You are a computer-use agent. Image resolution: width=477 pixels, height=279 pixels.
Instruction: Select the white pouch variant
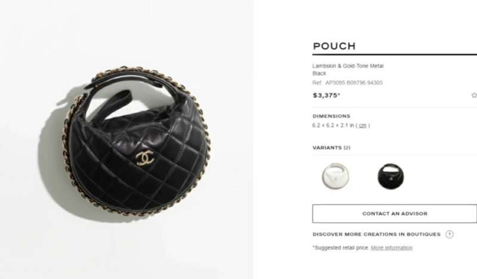[x=335, y=176]
